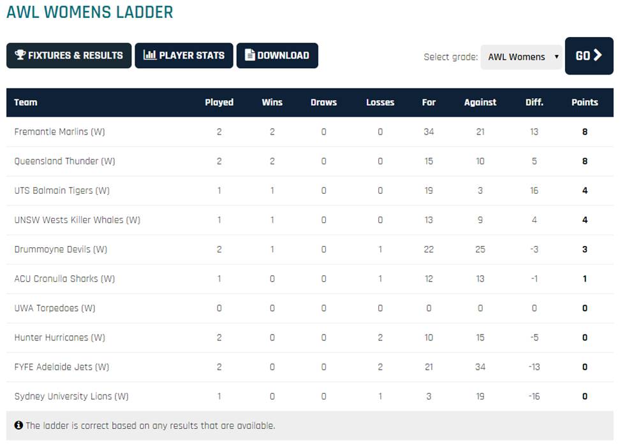Submit grade selection with GO
The width and height of the screenshot is (620, 448).
point(589,55)
